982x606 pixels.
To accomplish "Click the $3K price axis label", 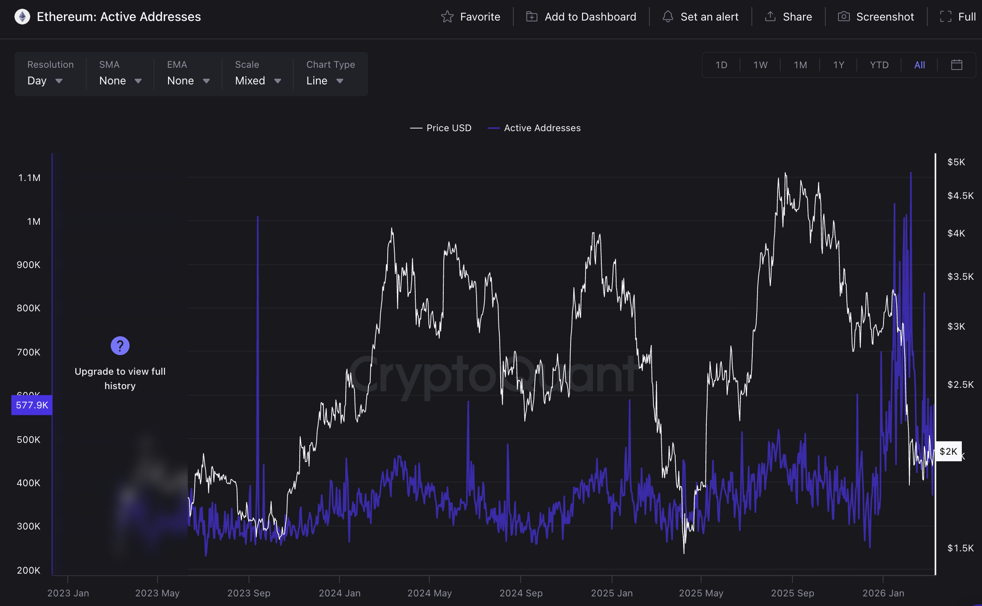I will pos(956,326).
